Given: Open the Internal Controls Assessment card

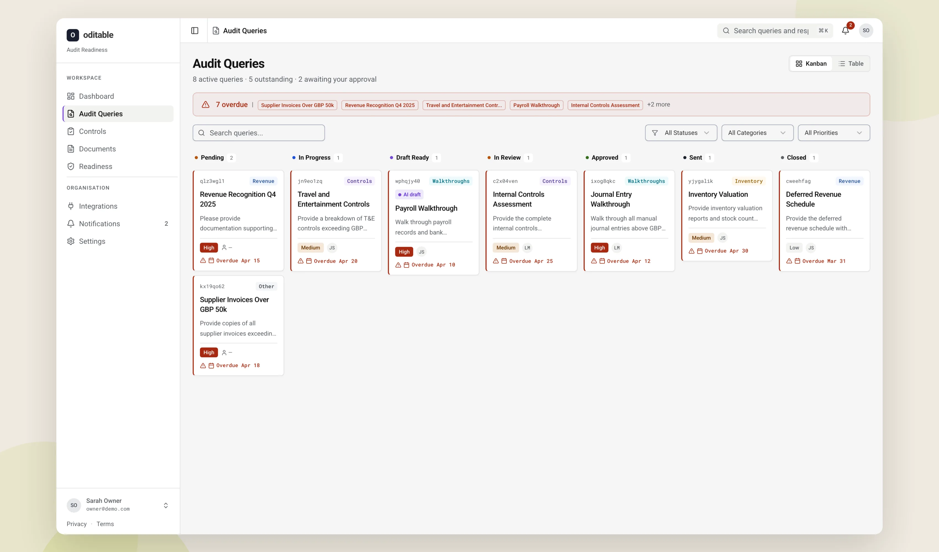Looking at the screenshot, I should (531, 221).
